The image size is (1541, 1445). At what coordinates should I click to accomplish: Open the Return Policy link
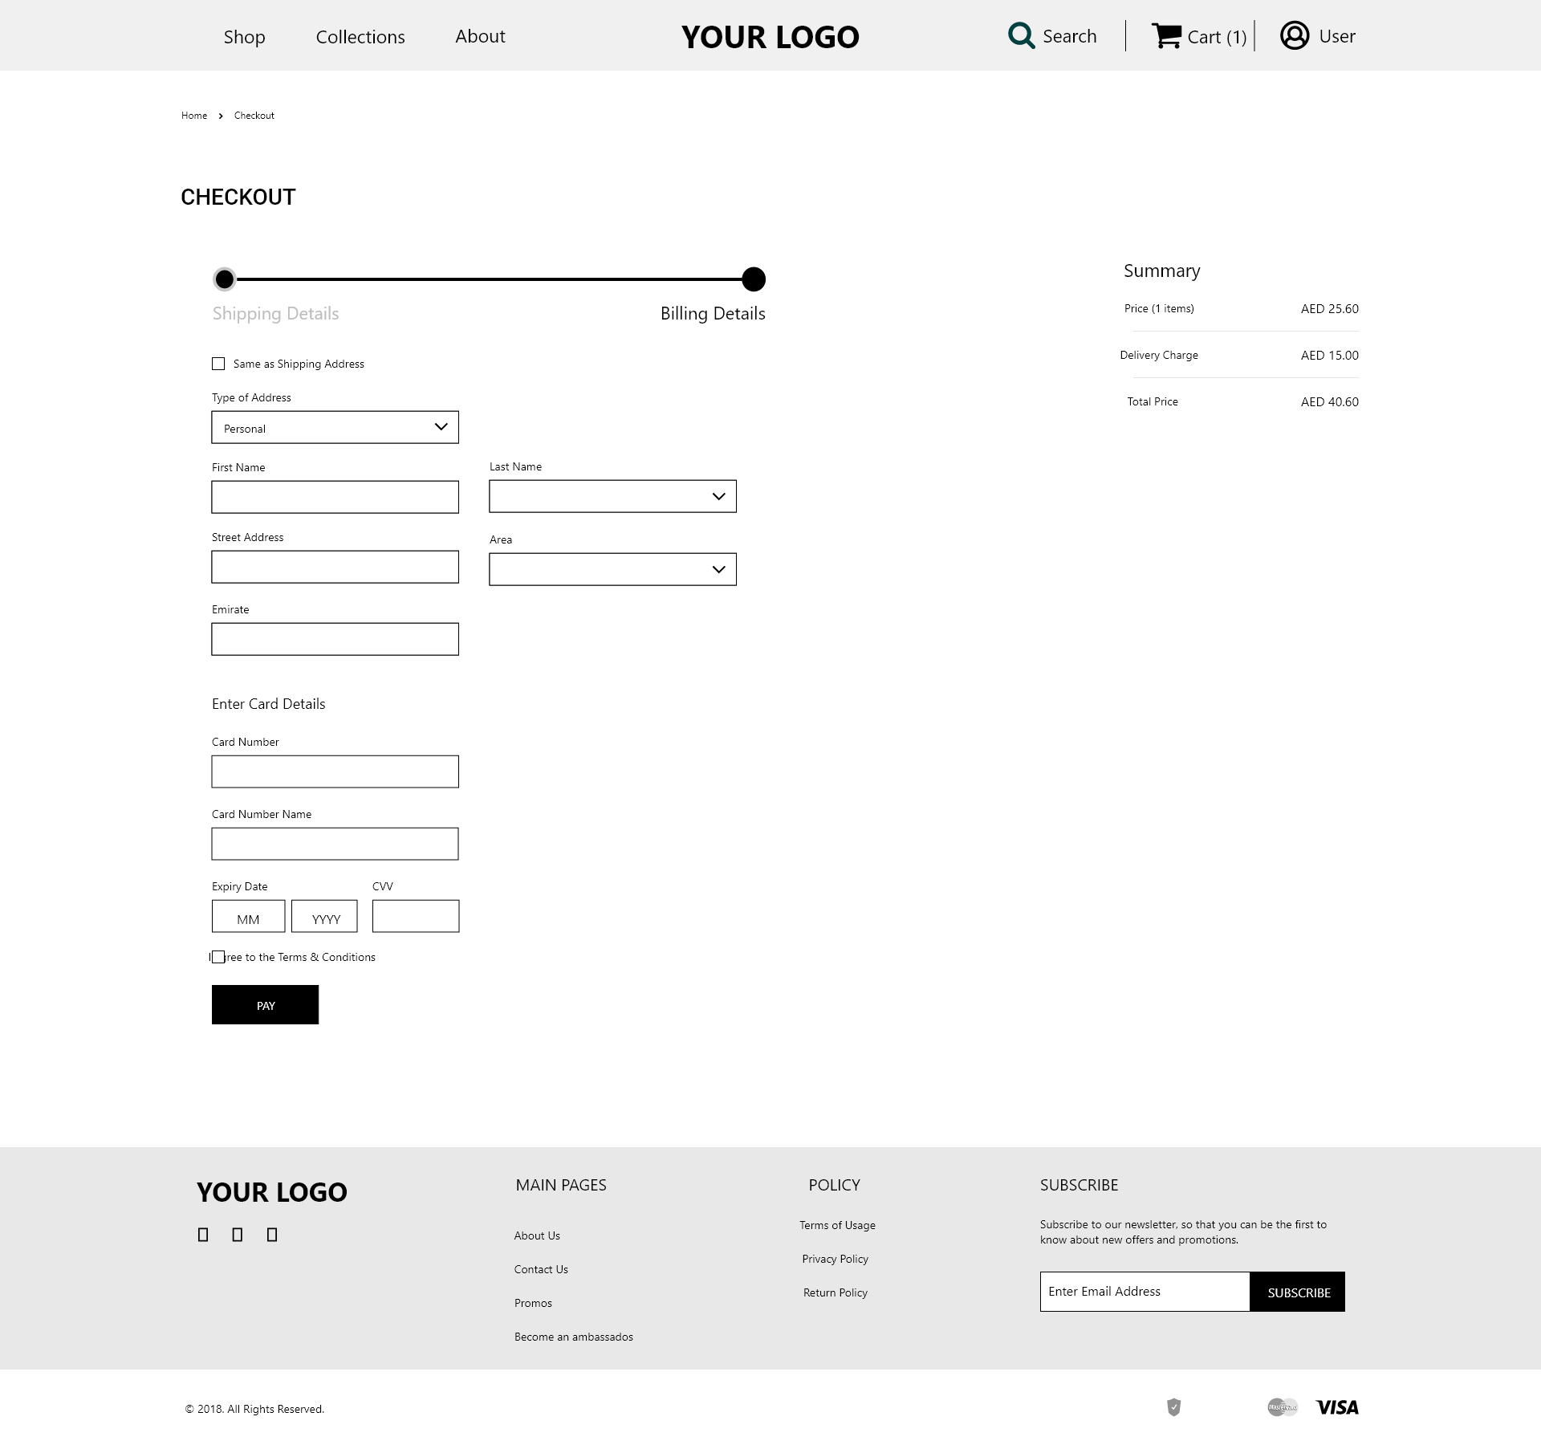tap(835, 1292)
